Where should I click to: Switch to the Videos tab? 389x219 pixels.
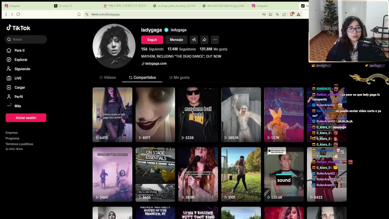tap(108, 78)
